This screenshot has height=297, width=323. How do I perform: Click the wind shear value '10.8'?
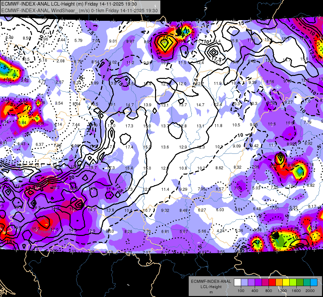[183, 168]
